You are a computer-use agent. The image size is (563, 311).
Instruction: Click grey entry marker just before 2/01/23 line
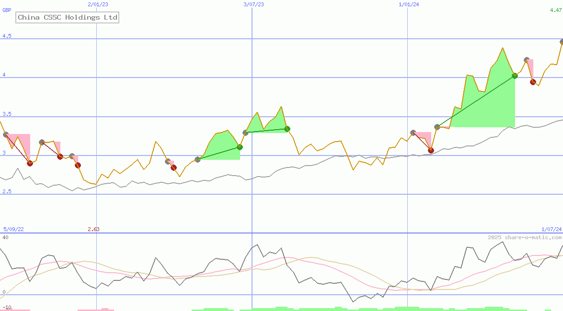(72, 156)
